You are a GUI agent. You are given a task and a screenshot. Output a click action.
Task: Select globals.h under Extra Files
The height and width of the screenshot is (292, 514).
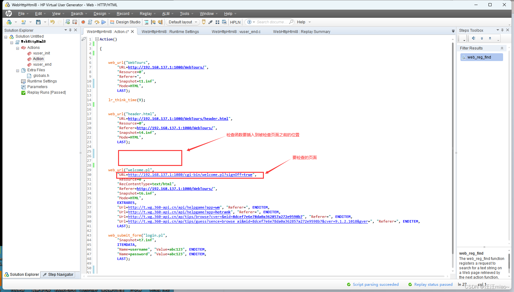[x=41, y=76]
